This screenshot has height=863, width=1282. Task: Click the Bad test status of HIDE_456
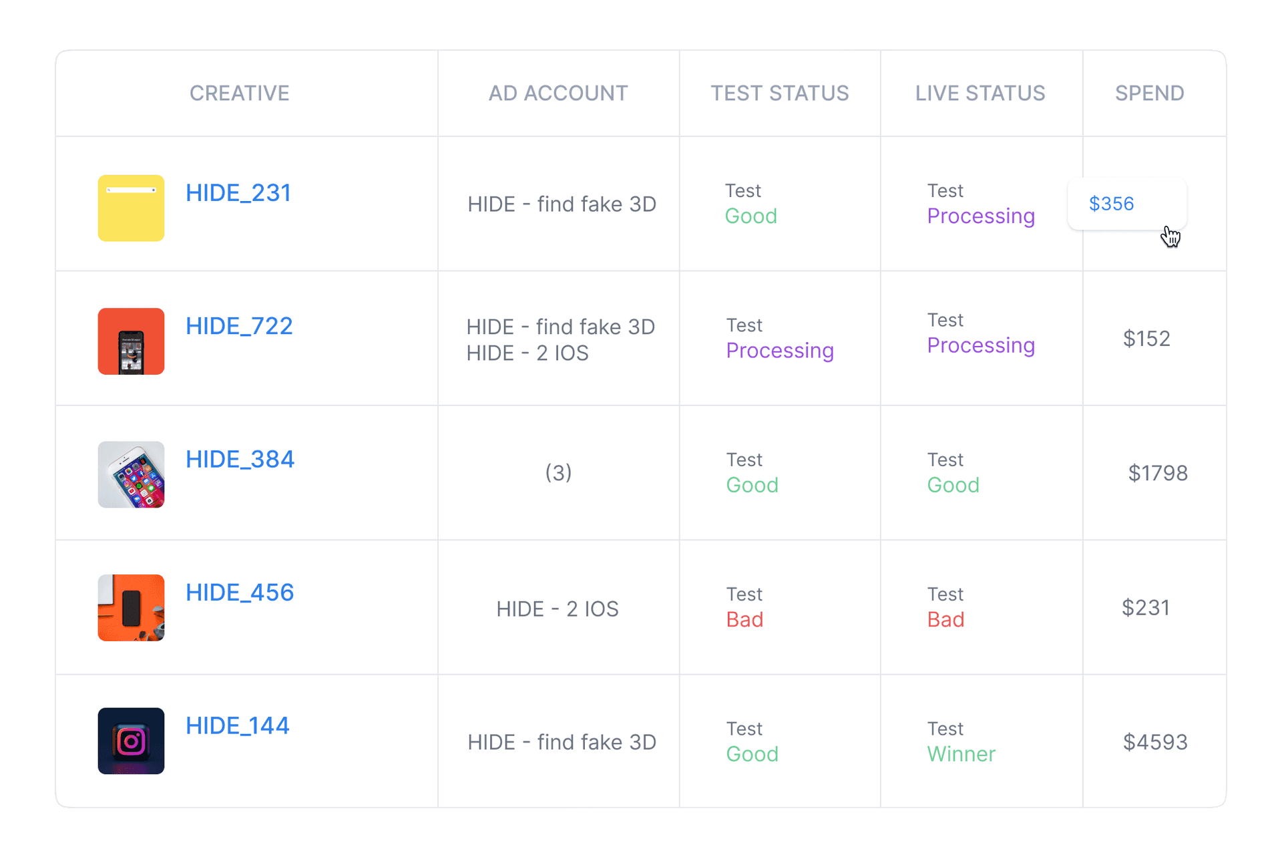pyautogui.click(x=744, y=620)
